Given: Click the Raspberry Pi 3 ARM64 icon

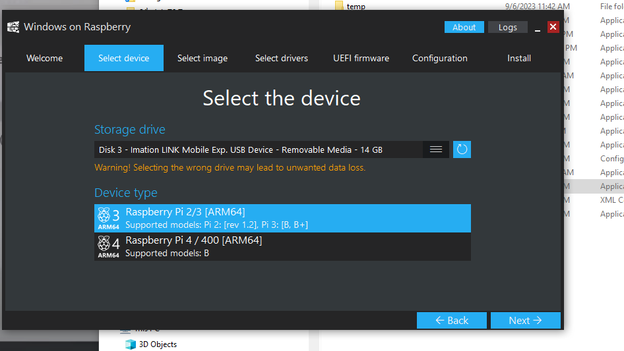Looking at the screenshot, I should pyautogui.click(x=109, y=218).
